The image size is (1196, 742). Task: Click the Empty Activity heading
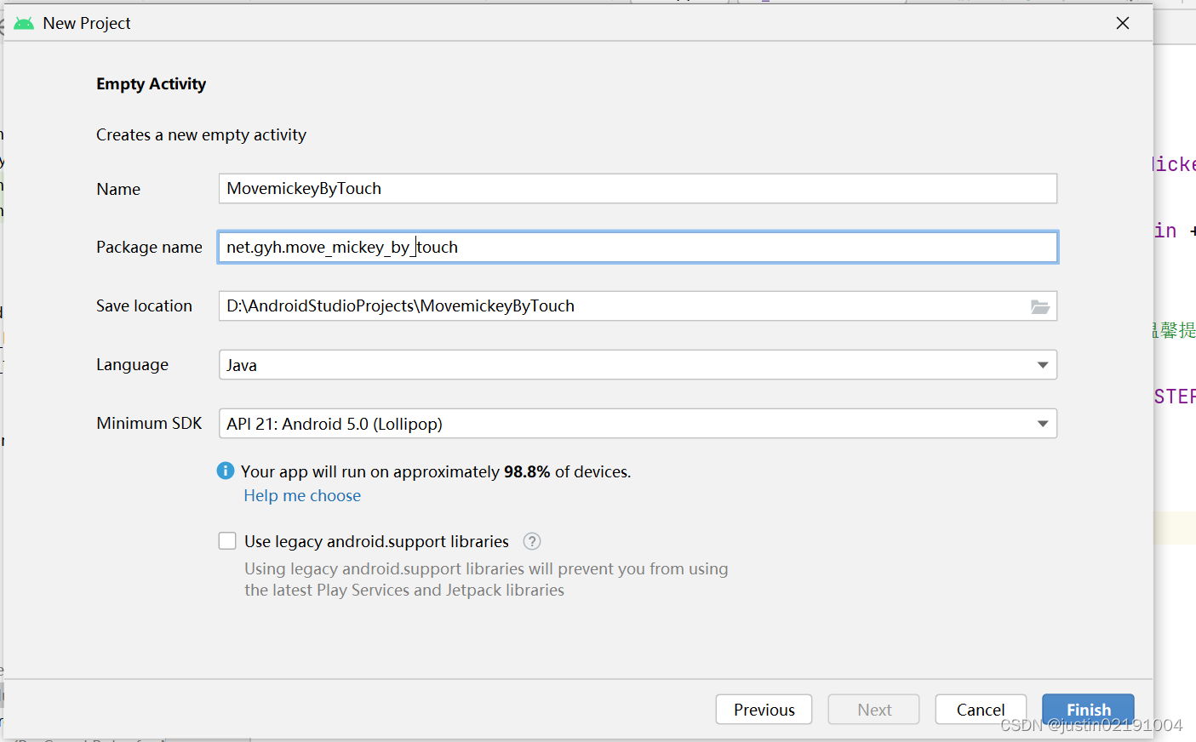pyautogui.click(x=151, y=84)
